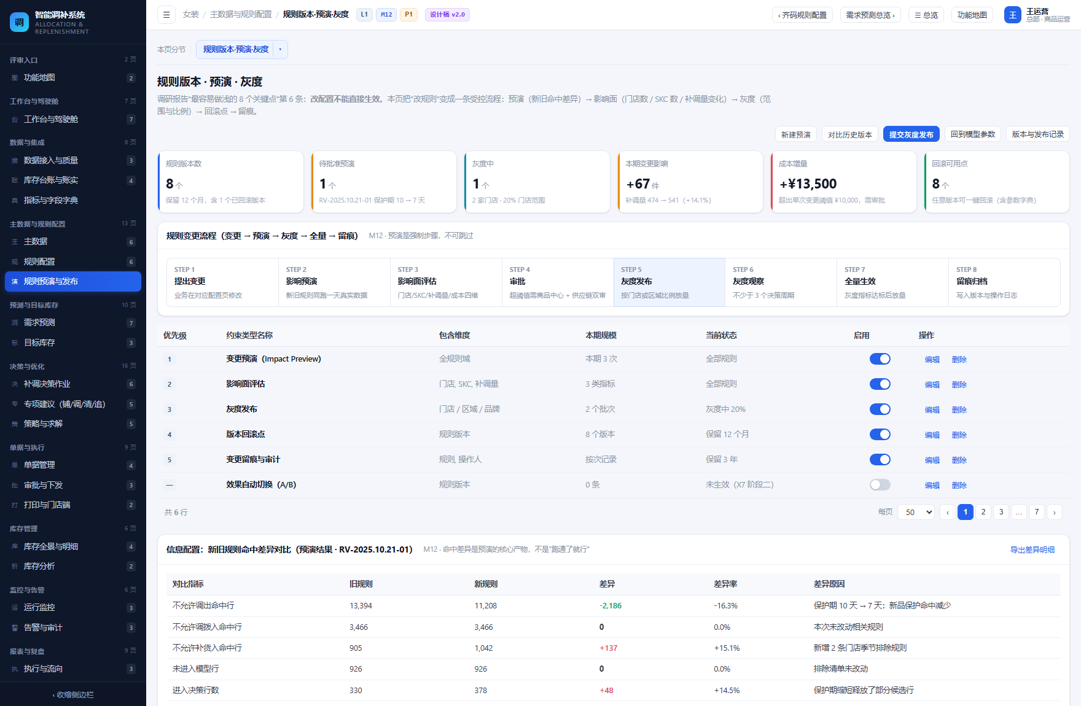The height and width of the screenshot is (706, 1081).
Task: Click the 女装 breadcrumb
Action: (x=190, y=15)
